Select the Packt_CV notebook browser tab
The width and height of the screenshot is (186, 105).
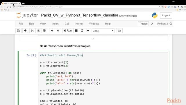[11, 3]
